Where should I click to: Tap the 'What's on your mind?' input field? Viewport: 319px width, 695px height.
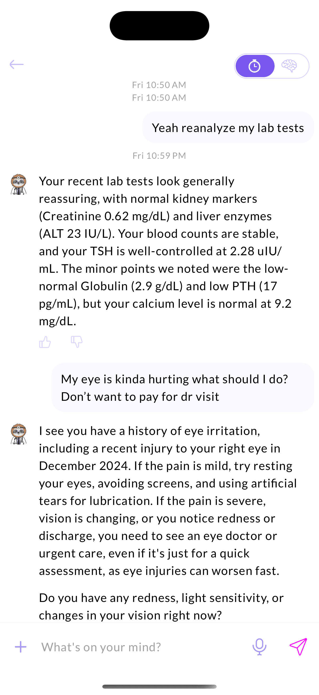[x=101, y=647]
